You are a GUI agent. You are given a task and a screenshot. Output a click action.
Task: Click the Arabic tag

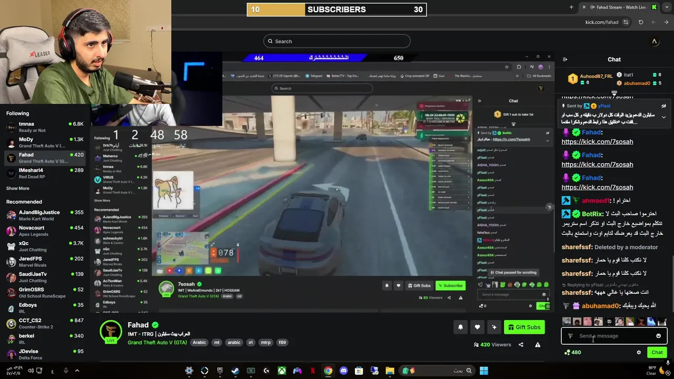point(199,342)
